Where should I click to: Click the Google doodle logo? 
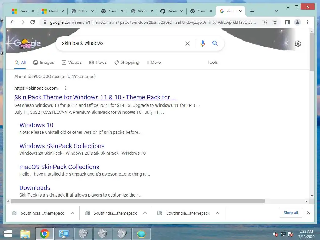point(27,43)
